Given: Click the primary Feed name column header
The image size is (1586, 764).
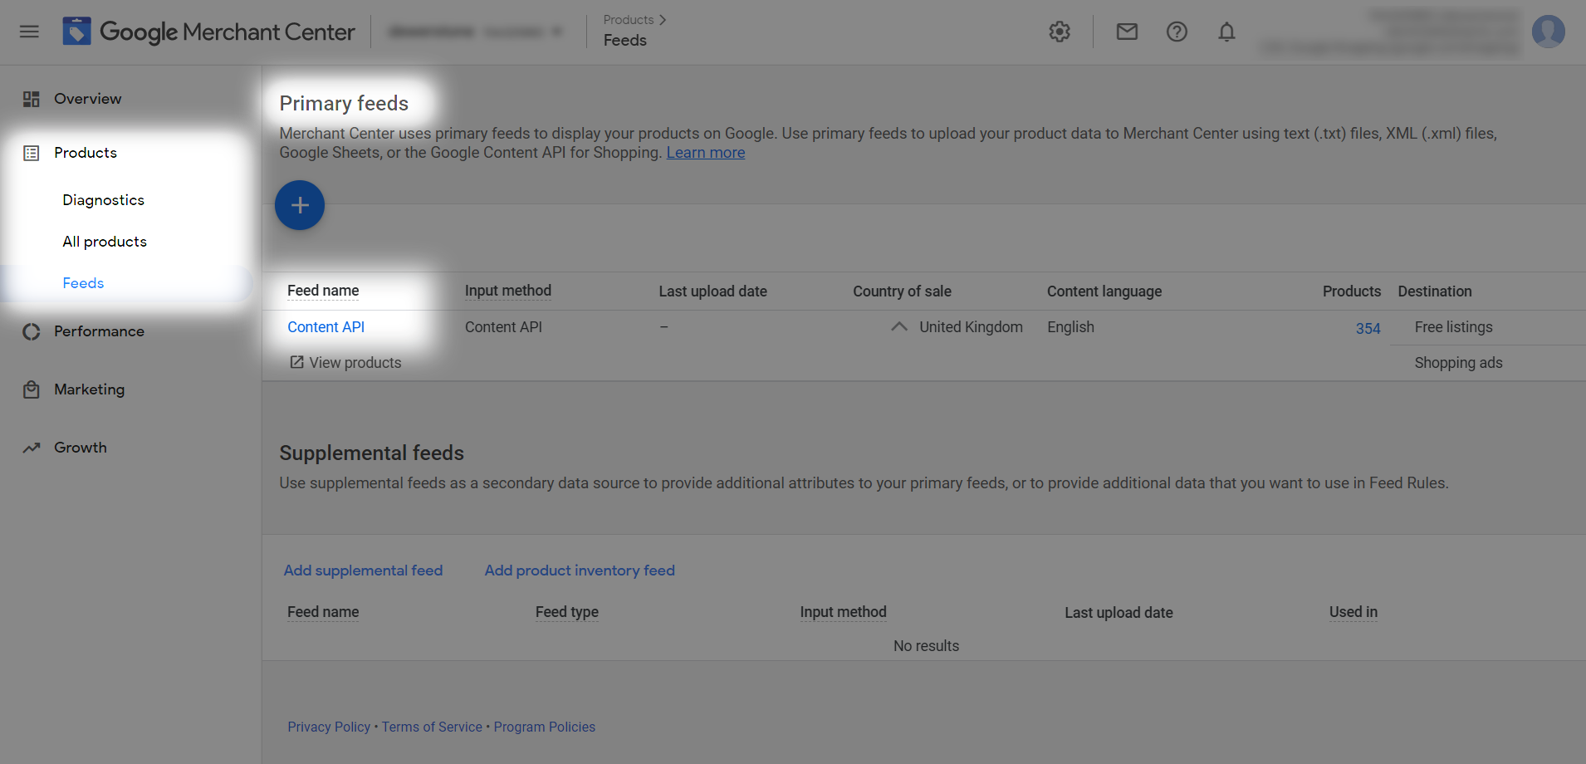Looking at the screenshot, I should pyautogui.click(x=323, y=291).
